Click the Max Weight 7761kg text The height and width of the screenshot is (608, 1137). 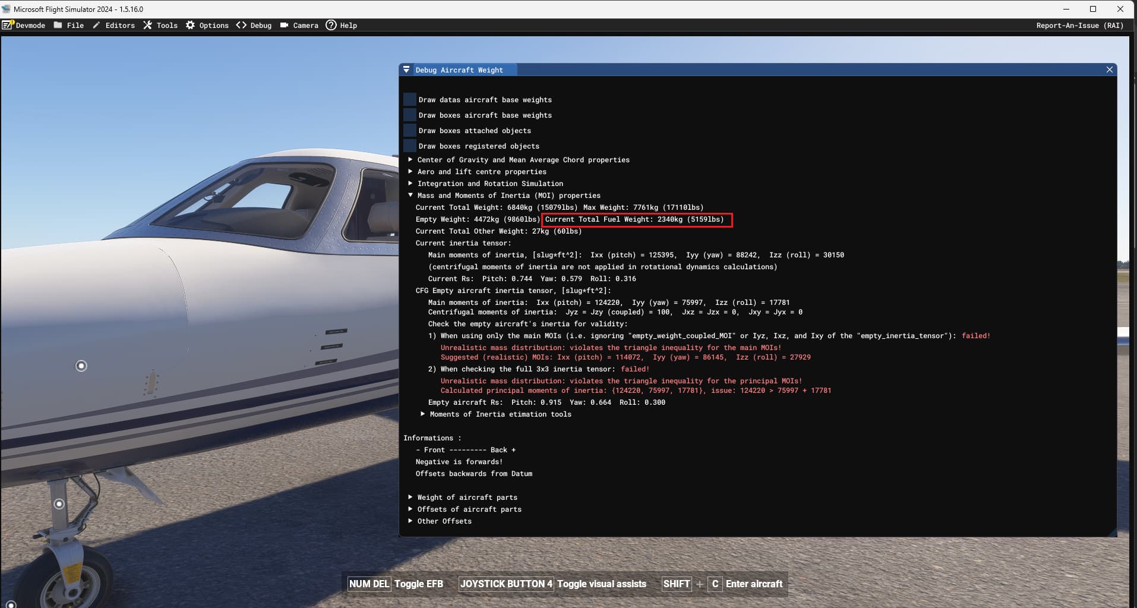[x=643, y=207]
